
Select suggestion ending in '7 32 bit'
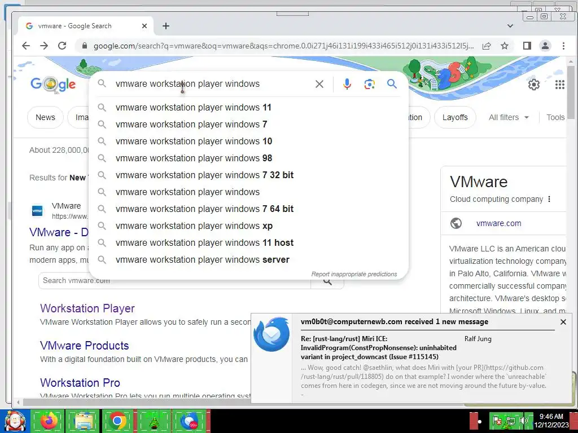pyautogui.click(x=248, y=175)
